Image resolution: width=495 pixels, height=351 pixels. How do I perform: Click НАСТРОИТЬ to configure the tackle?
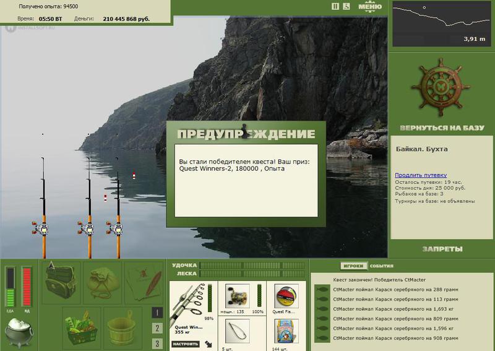(x=185, y=344)
